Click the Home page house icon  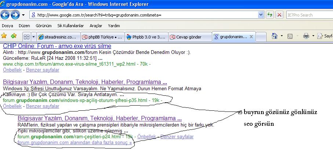click(274, 36)
